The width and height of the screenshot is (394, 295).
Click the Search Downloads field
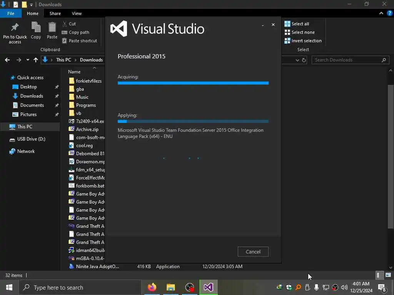[350, 60]
